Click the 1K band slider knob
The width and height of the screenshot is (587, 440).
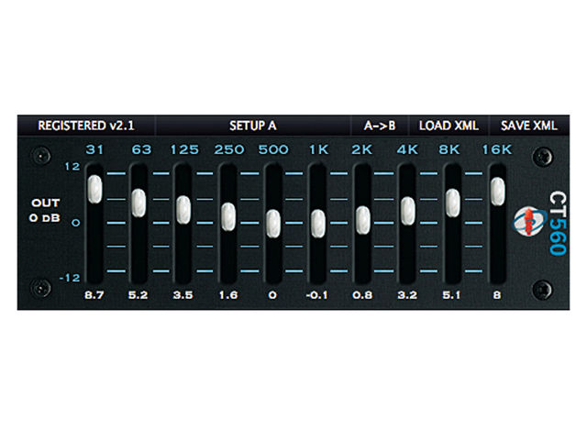318,224
